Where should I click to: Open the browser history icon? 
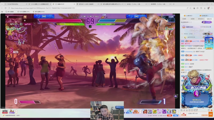[201, 8]
